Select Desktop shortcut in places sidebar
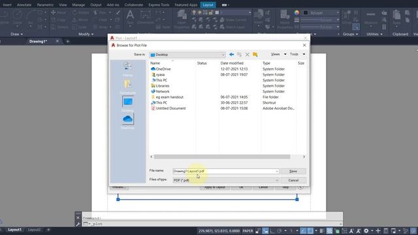 coord(128,104)
